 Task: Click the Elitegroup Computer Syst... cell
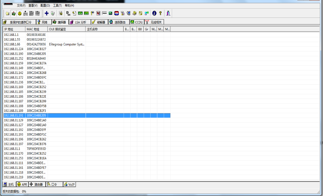tap(66, 44)
